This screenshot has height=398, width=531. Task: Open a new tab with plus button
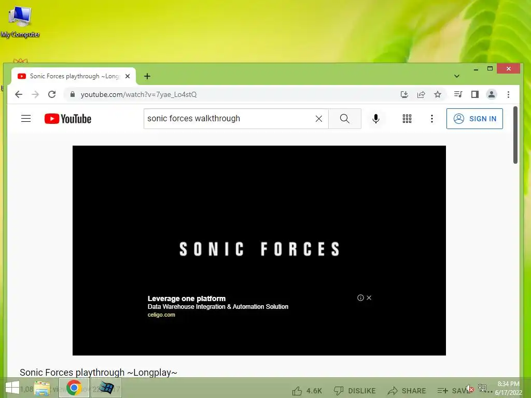(x=147, y=76)
